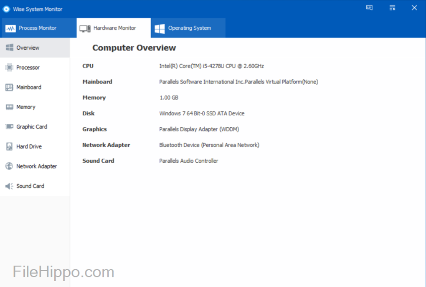Open the feedback icon in title bar
This screenshot has width=426, height=287.
click(x=369, y=8)
